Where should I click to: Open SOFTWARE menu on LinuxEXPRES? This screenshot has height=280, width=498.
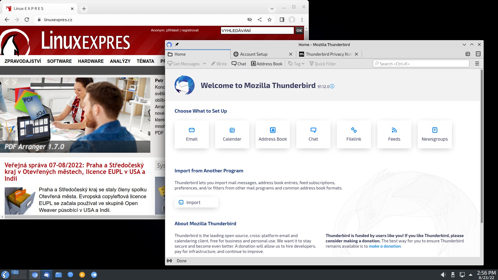tap(59, 61)
